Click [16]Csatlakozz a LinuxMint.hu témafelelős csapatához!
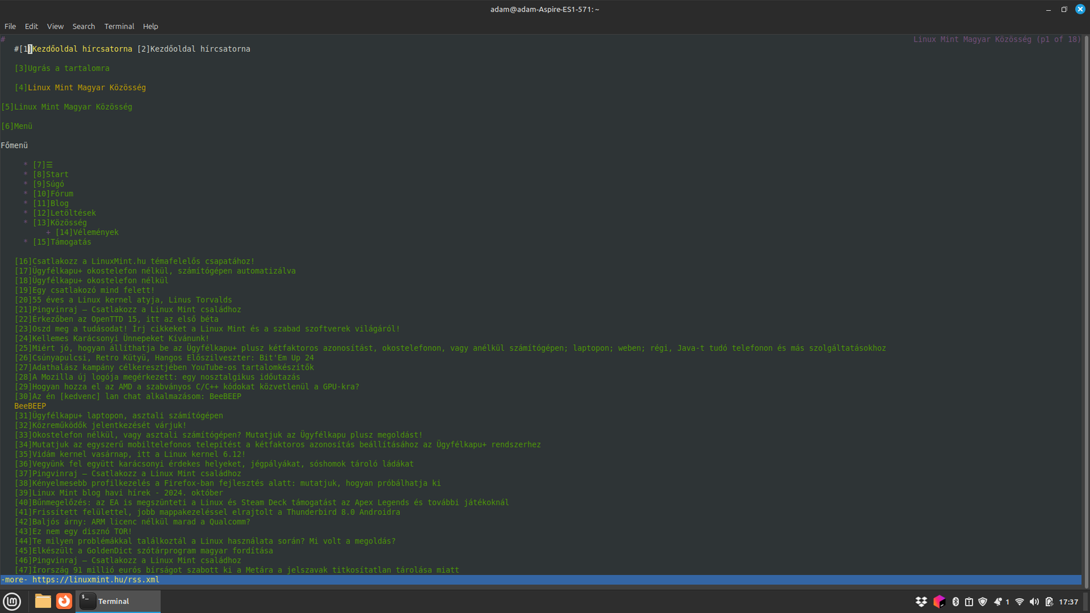This screenshot has width=1090, height=613. (135, 262)
